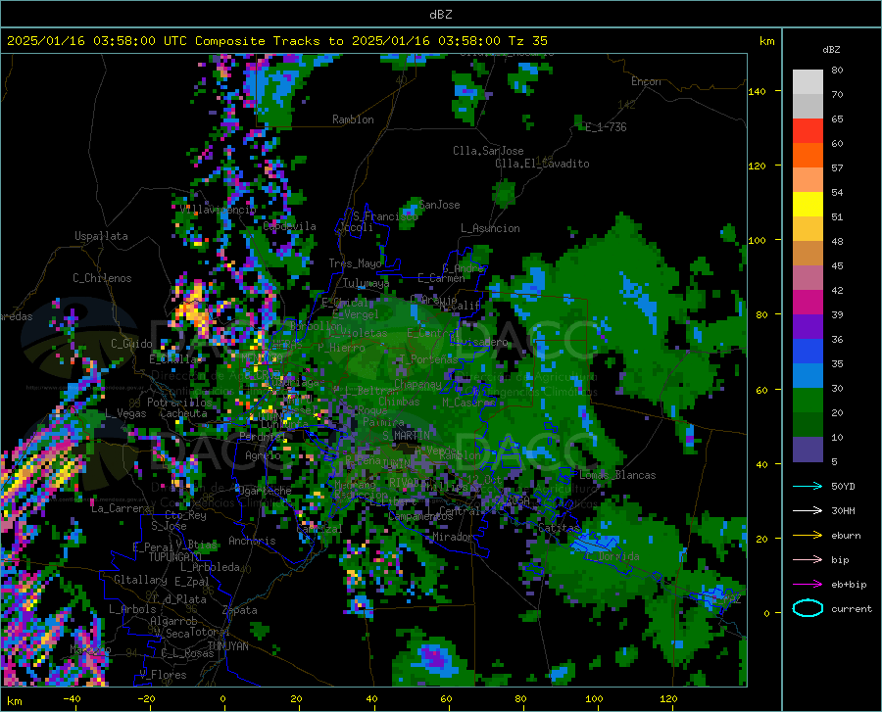Click the '30HM' legend label
882x712 pixels.
click(x=843, y=511)
